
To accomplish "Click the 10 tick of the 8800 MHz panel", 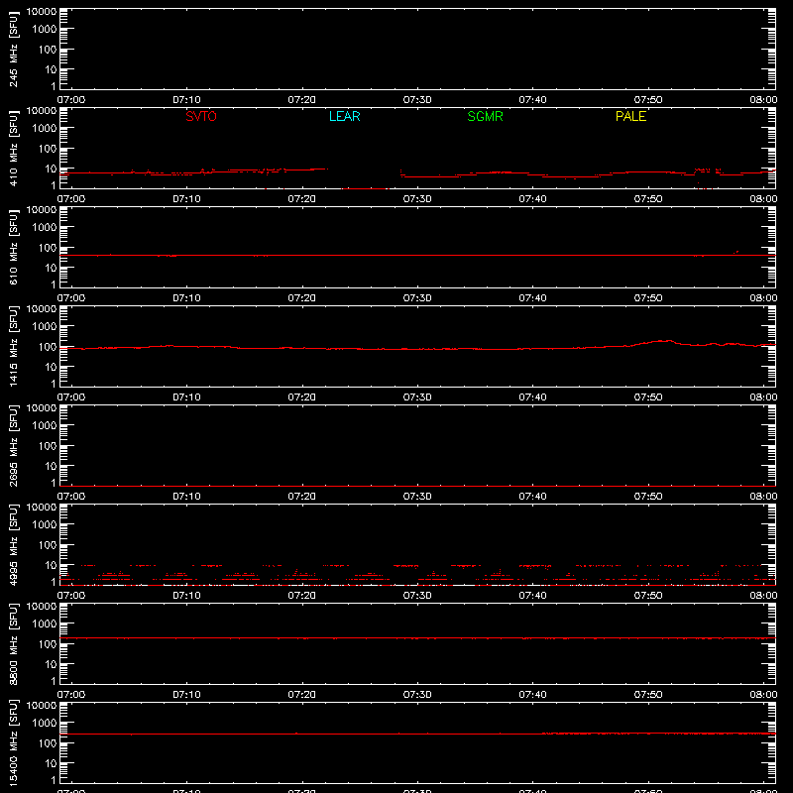I will [51, 664].
